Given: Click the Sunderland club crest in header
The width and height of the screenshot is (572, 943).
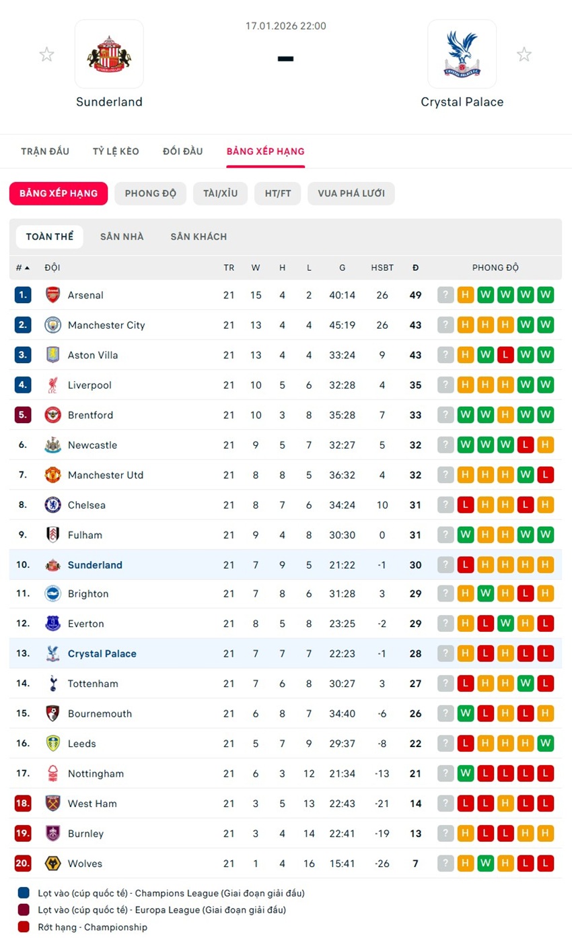Looking at the screenshot, I should [109, 54].
